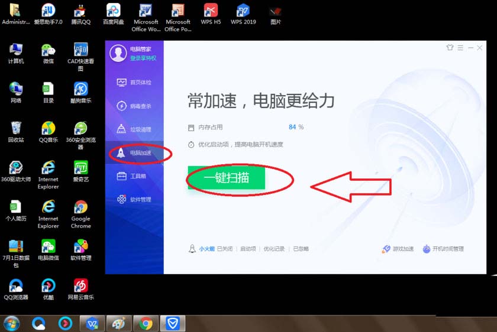Select the 优酷 desktop icon
Screen dimensions: 497x332
(x=48, y=289)
